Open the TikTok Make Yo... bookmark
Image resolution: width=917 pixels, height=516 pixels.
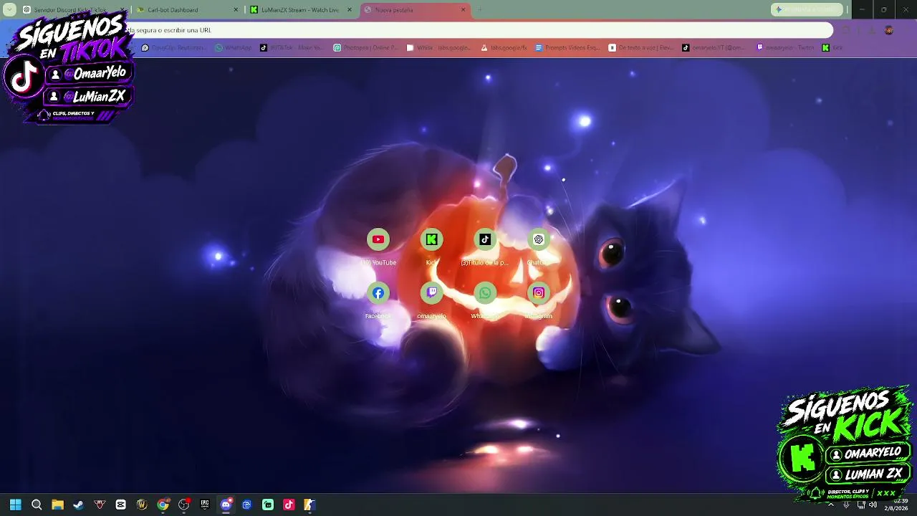tap(292, 48)
